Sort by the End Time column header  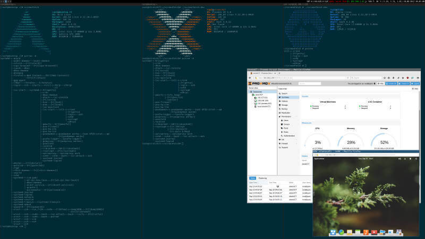click(x=278, y=183)
